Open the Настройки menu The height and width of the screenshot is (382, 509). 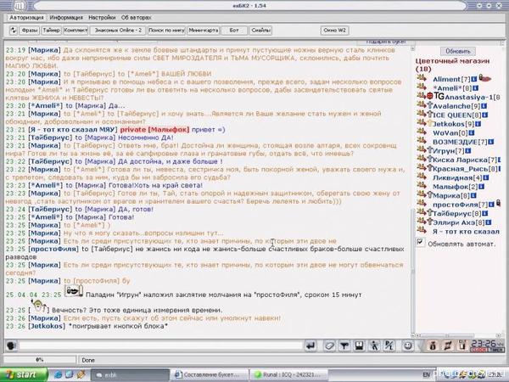[x=102, y=18]
